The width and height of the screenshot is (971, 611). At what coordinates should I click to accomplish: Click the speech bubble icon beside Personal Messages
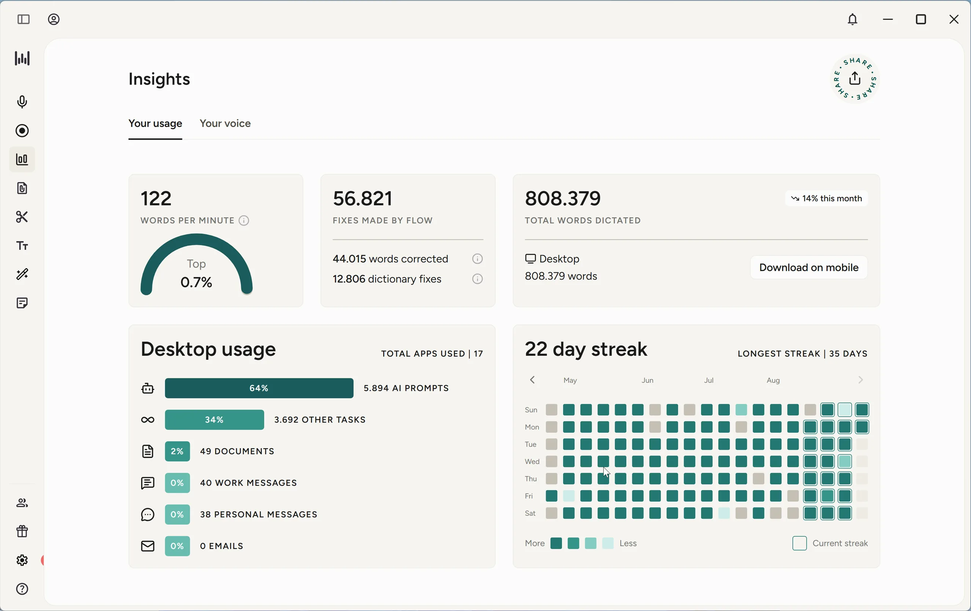pos(148,515)
